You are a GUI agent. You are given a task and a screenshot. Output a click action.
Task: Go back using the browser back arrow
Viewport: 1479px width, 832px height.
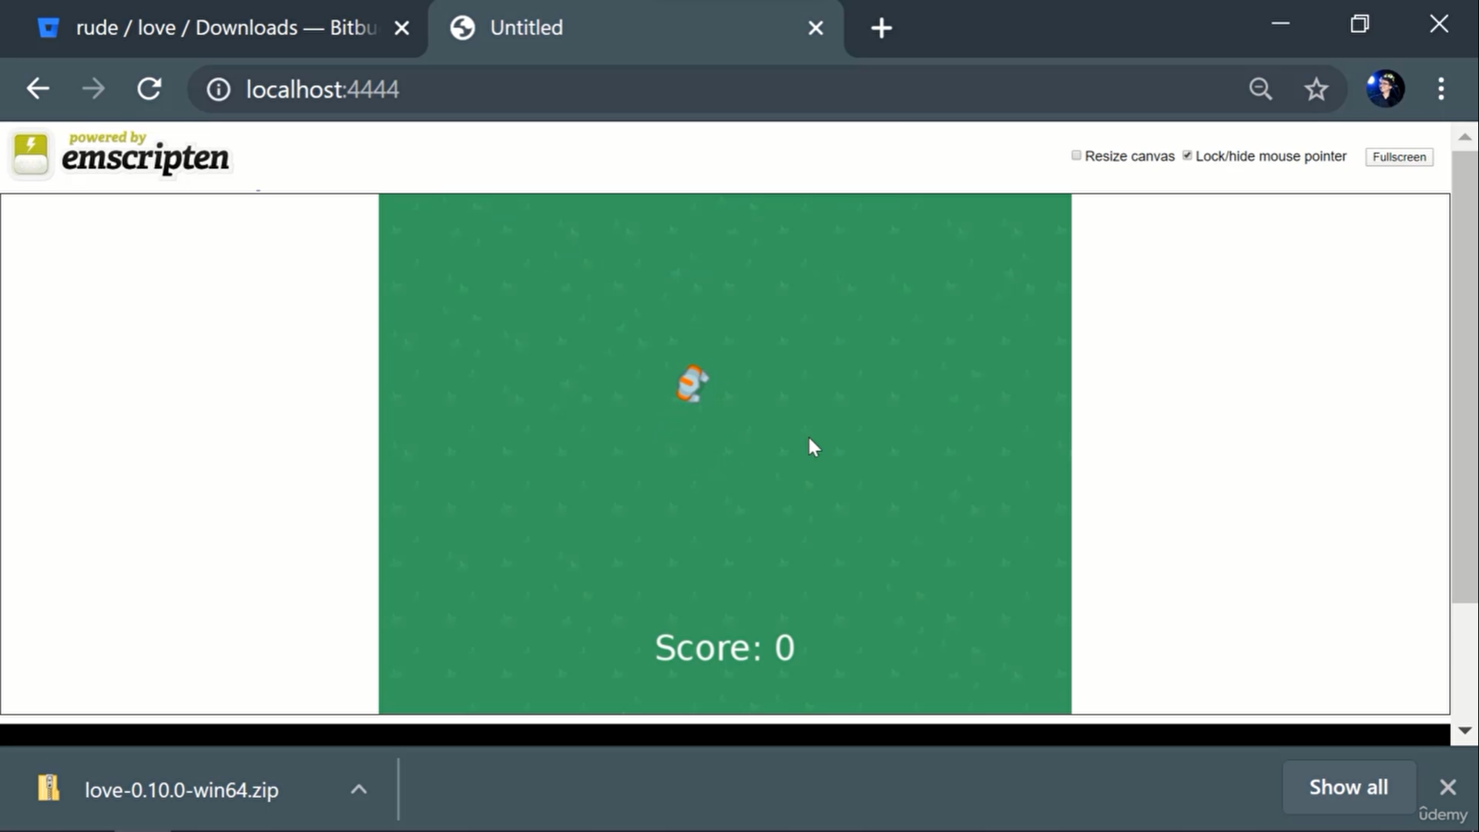click(38, 89)
